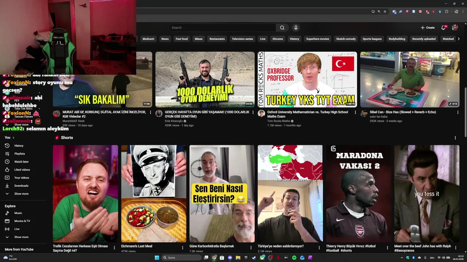The width and height of the screenshot is (467, 262).
Task: Select the Fast food category chip
Action: (182, 39)
